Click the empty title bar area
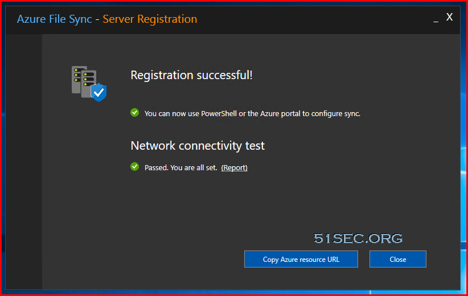Viewport: 468px width, 296px height. pyautogui.click(x=313, y=19)
